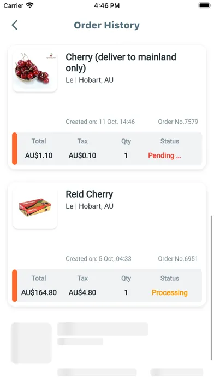Open the Reid Cherry order title
214x381 pixels.
(x=89, y=194)
